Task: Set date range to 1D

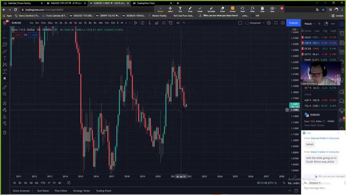Action: point(15,183)
